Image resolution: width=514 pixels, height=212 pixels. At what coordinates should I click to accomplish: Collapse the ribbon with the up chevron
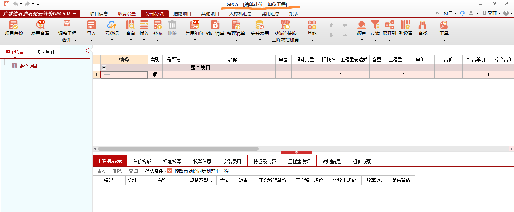tap(437, 13)
